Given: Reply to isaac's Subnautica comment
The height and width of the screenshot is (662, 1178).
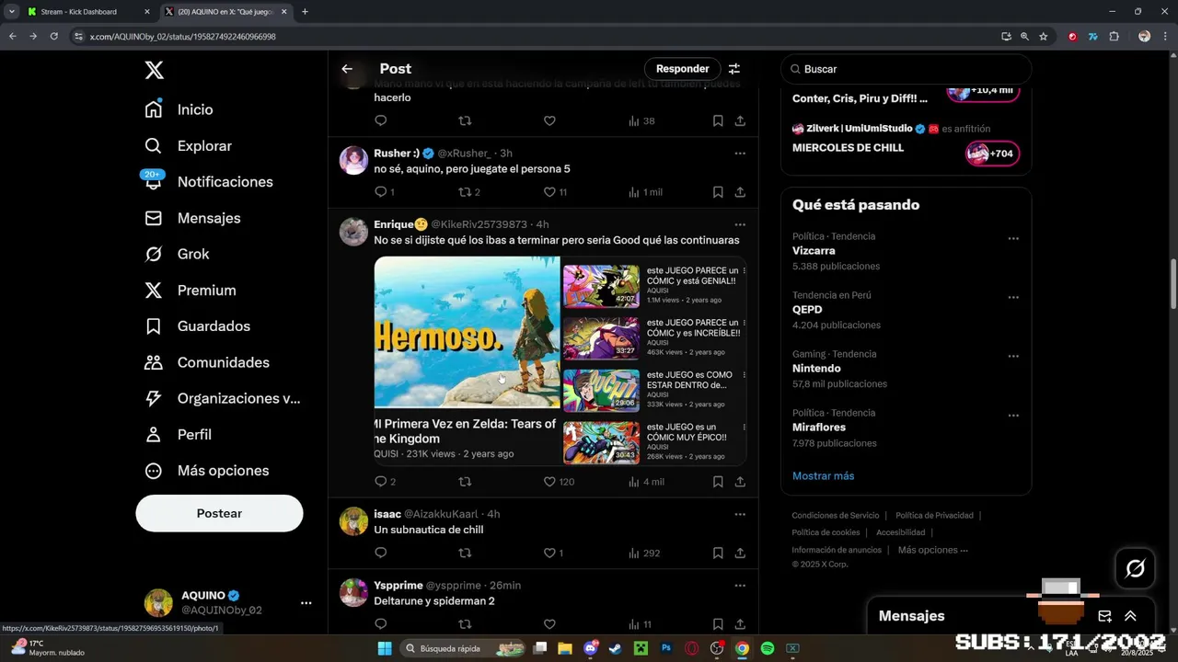Looking at the screenshot, I should pos(381,554).
